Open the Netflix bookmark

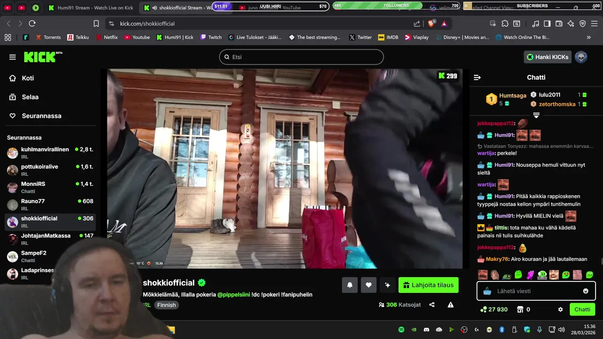pyautogui.click(x=106, y=37)
